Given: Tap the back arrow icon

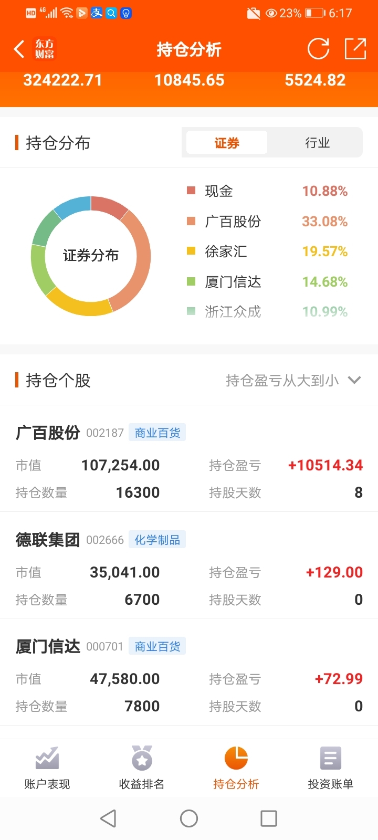Looking at the screenshot, I should pyautogui.click(x=19, y=49).
